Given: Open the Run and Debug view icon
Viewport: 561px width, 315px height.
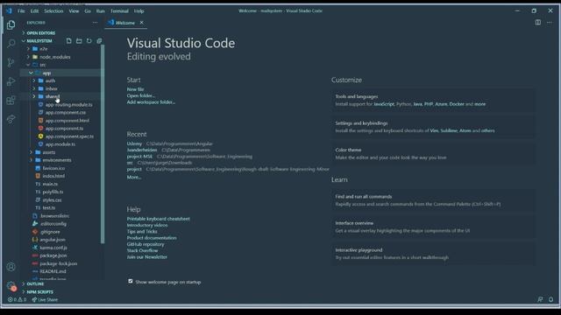Looking at the screenshot, I should click(x=11, y=81).
